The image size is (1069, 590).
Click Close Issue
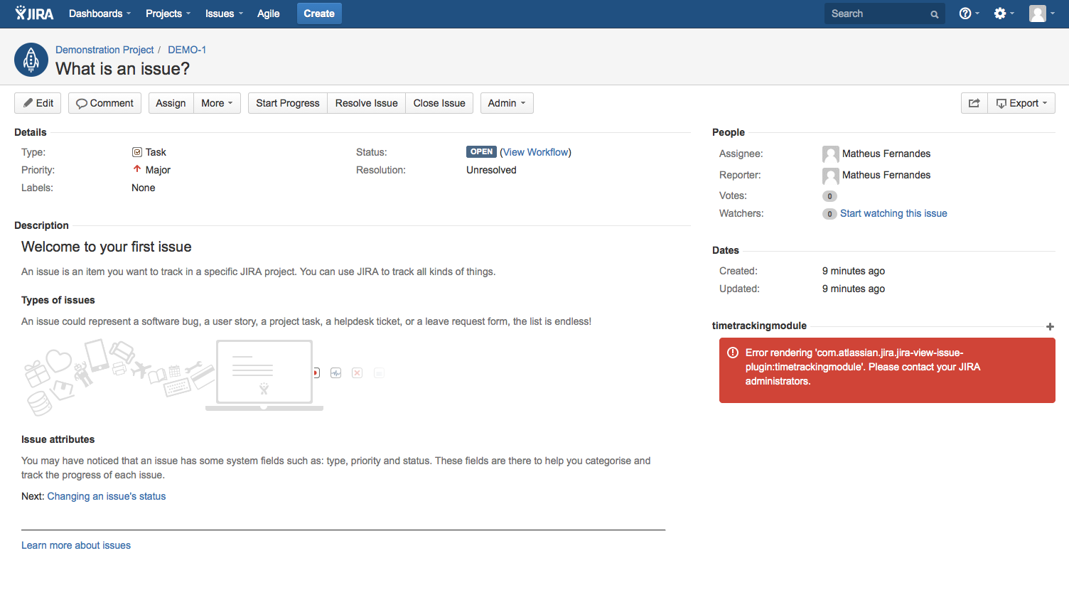pyautogui.click(x=439, y=103)
